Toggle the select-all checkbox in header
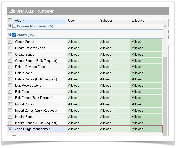The height and width of the screenshot is (148, 178). (x=10, y=20)
